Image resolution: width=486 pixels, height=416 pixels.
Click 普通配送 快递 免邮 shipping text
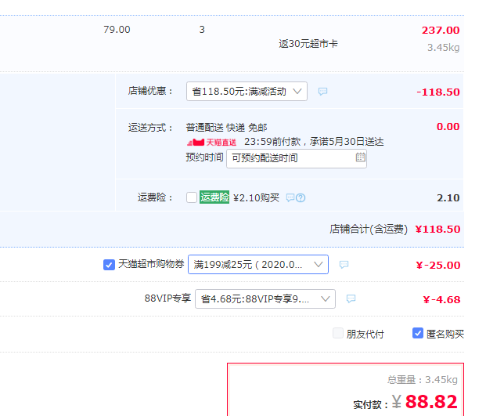click(x=227, y=128)
